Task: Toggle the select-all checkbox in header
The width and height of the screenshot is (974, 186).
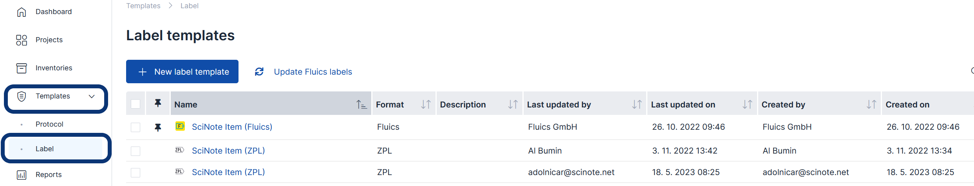Action: click(136, 104)
